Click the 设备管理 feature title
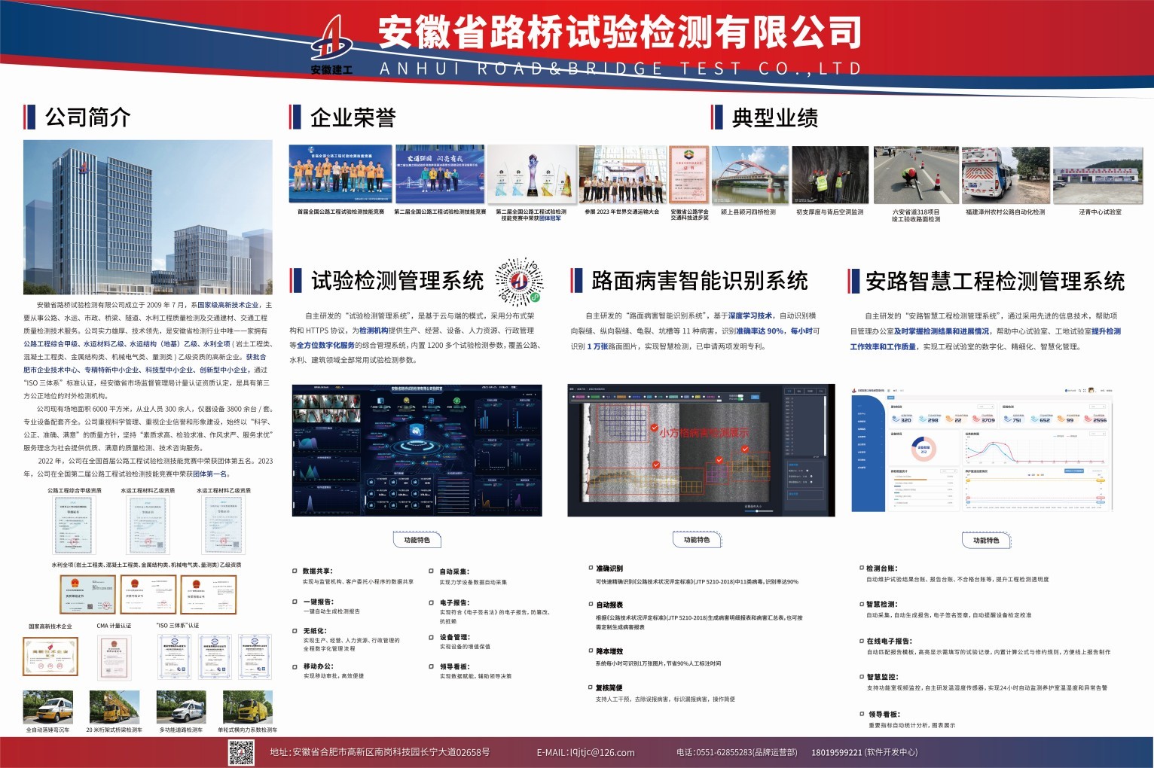The width and height of the screenshot is (1154, 768). pyautogui.click(x=454, y=637)
